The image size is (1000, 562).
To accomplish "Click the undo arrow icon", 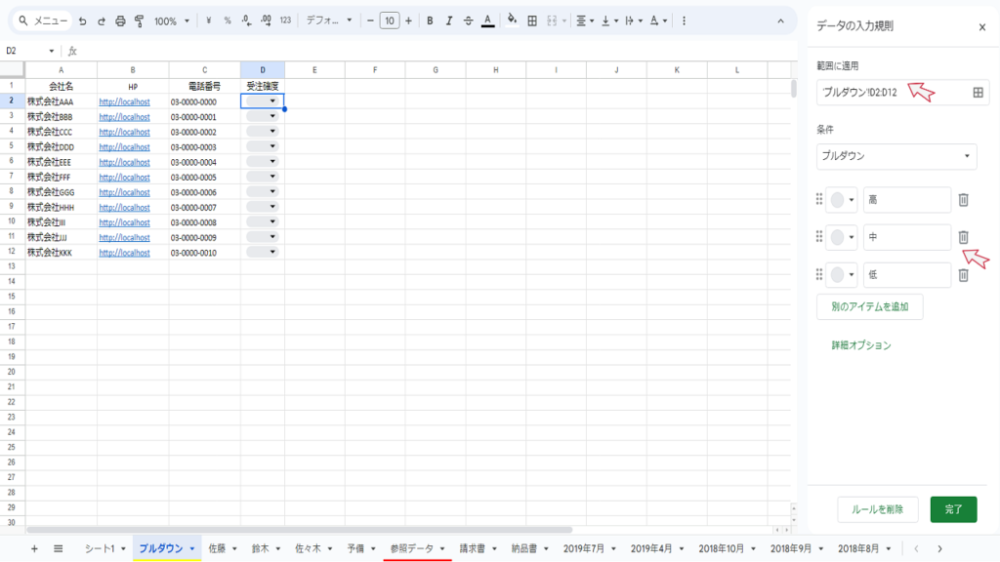I will [x=82, y=20].
